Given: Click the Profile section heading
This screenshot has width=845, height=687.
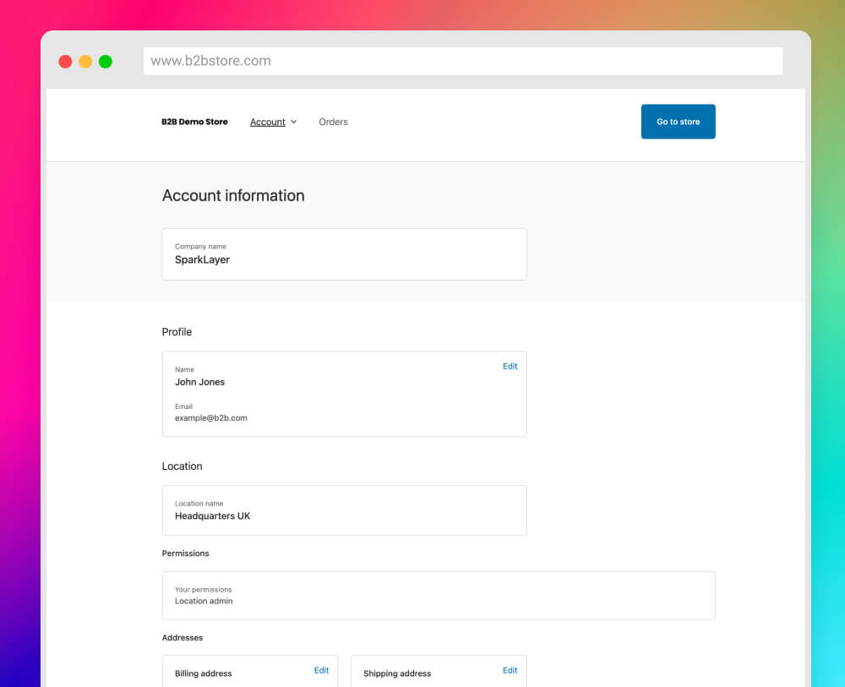Looking at the screenshot, I should point(177,332).
